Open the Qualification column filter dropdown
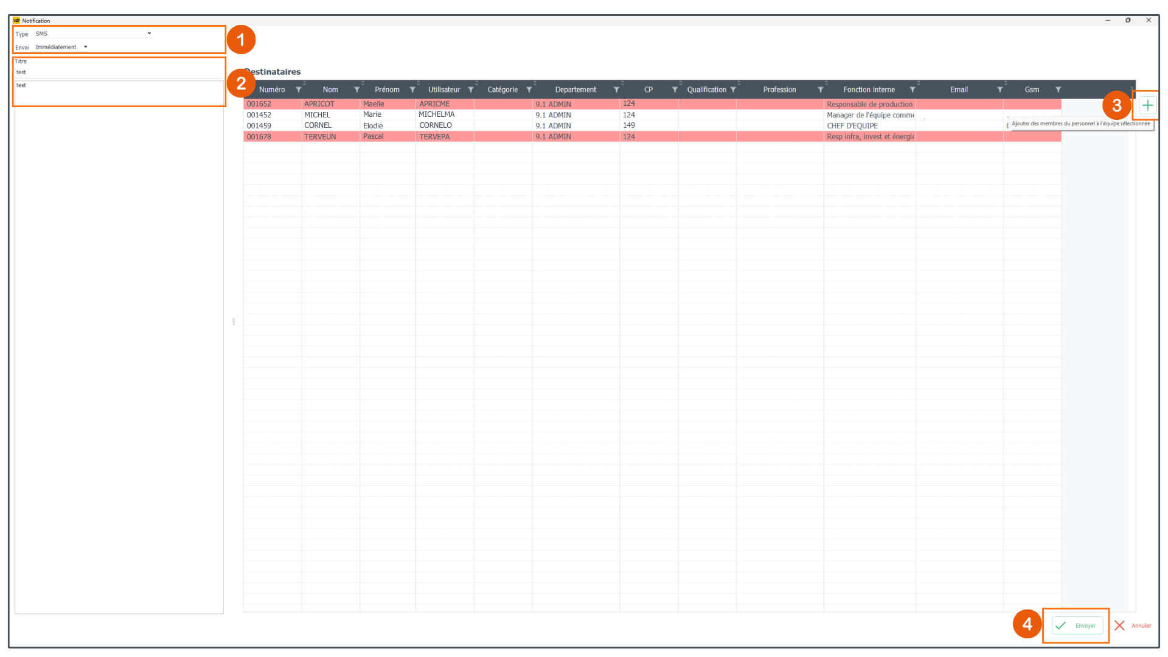Screen dimensions: 1168x657 tap(733, 90)
